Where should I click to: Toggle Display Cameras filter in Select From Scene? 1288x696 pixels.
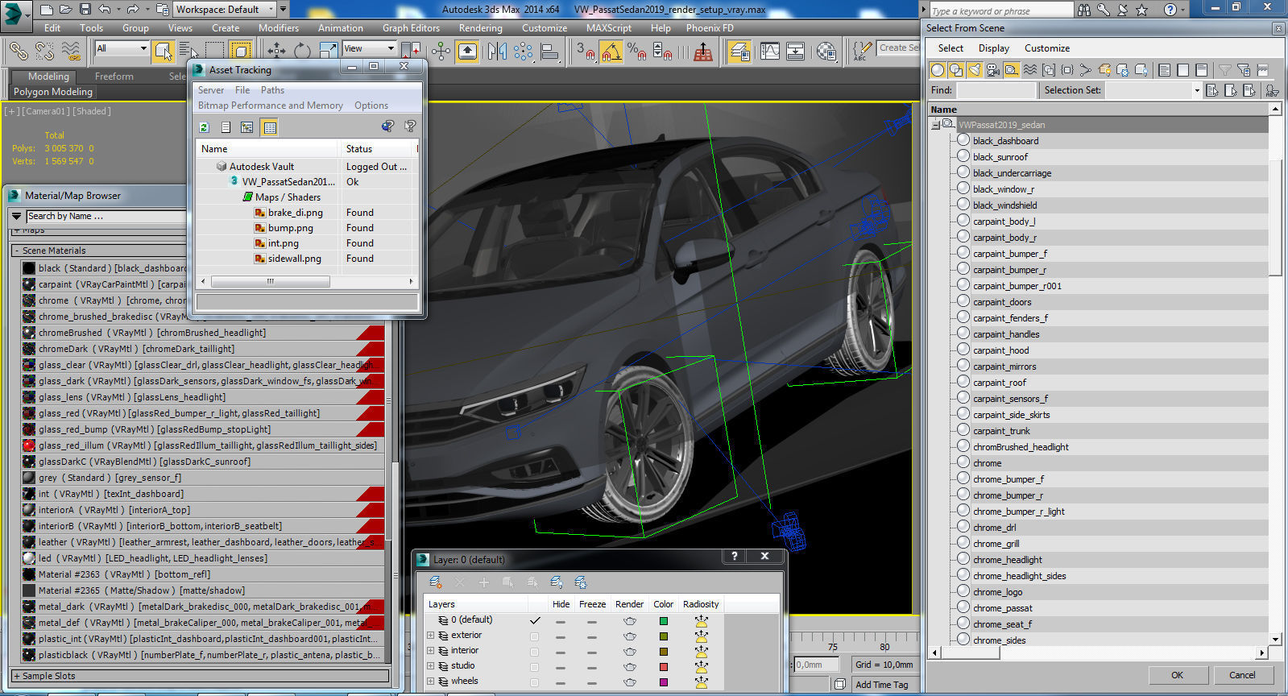992,70
